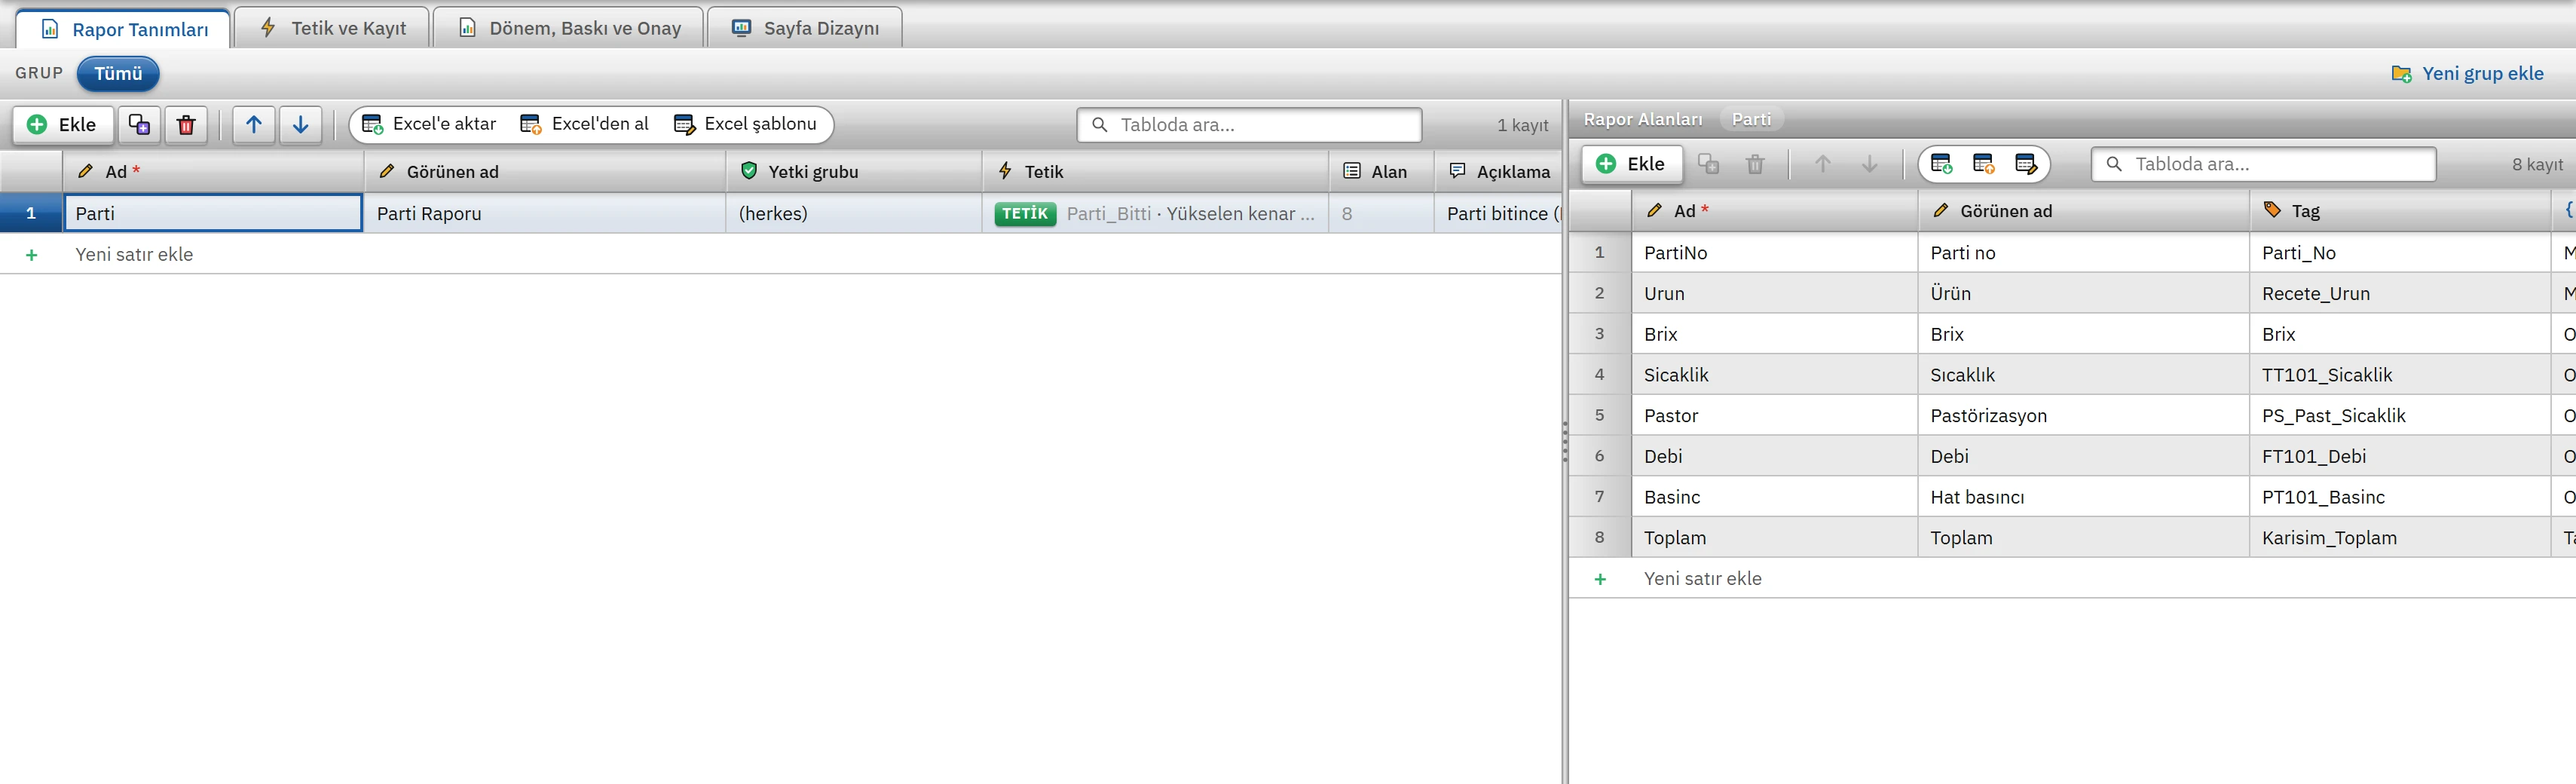2576x784 pixels.
Task: Export fields to Excel icon in right panel
Action: pyautogui.click(x=1942, y=164)
